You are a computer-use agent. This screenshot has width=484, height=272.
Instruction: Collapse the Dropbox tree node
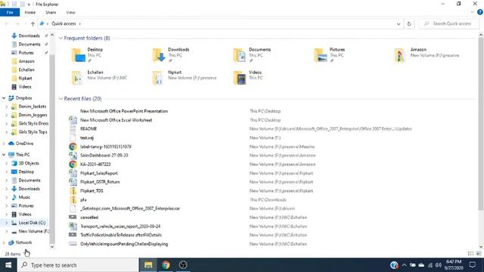[4, 98]
